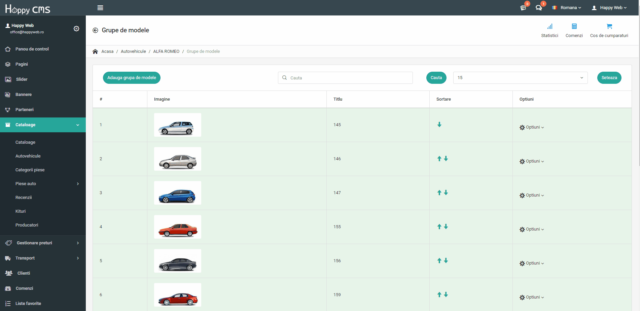Open the Happy Web user menu

pos(609,8)
